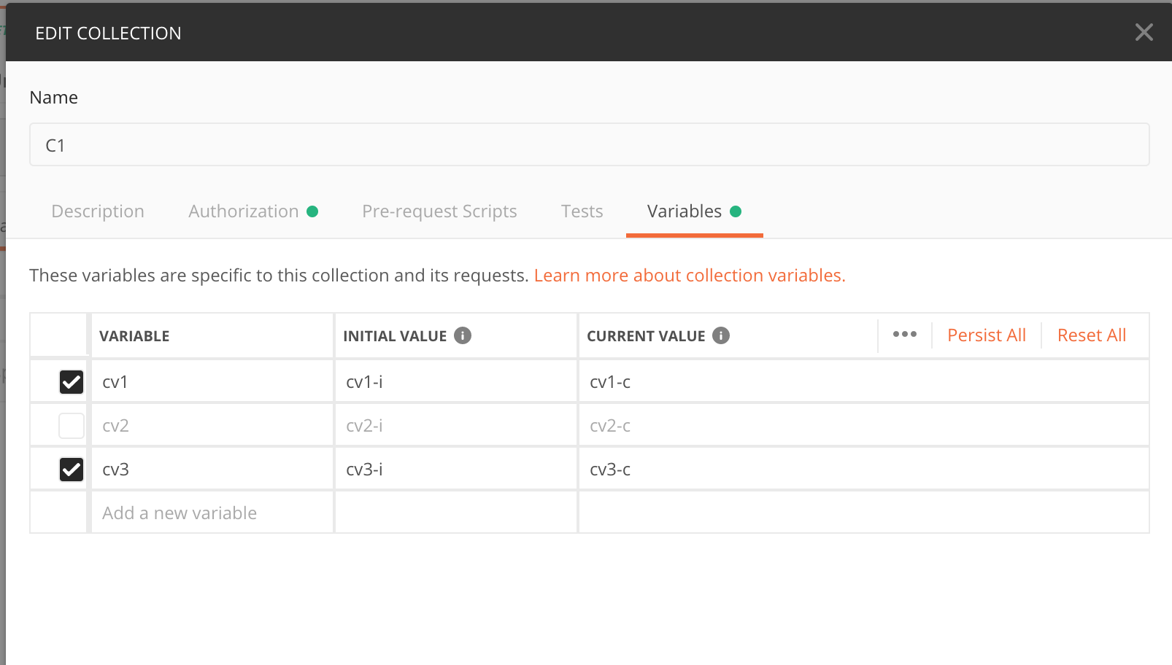Click the Initial Value info icon
This screenshot has width=1172, height=665.
(x=462, y=335)
